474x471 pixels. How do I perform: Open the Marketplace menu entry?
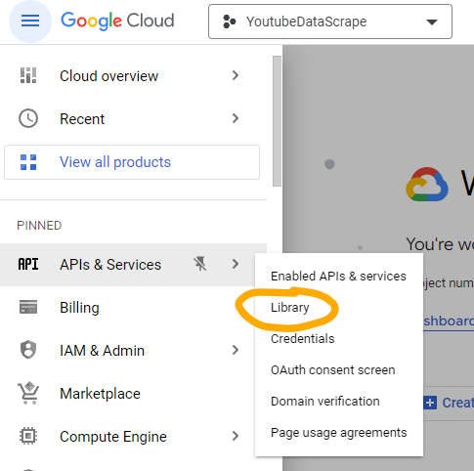133,394
